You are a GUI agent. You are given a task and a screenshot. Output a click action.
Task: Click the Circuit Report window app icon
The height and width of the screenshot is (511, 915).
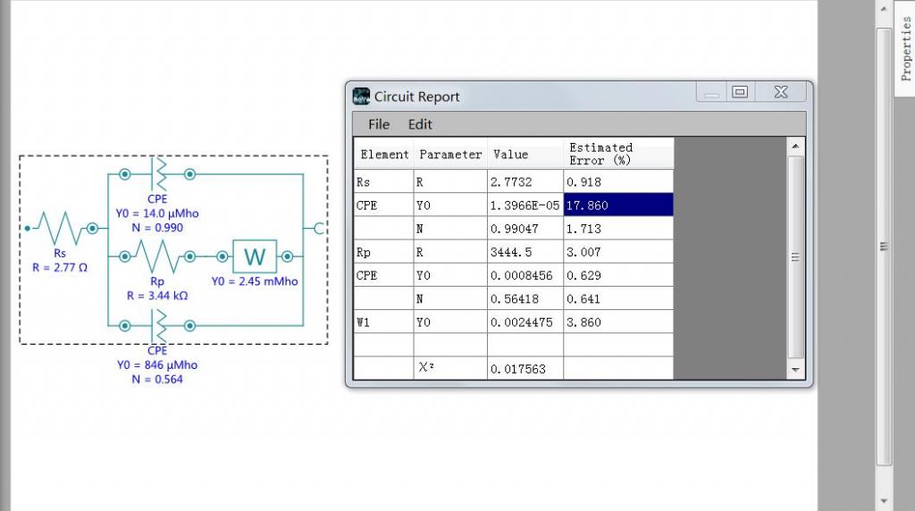[x=361, y=96]
